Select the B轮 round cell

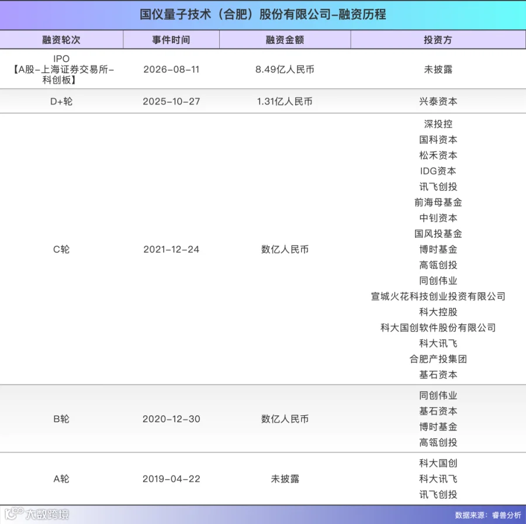(61, 419)
